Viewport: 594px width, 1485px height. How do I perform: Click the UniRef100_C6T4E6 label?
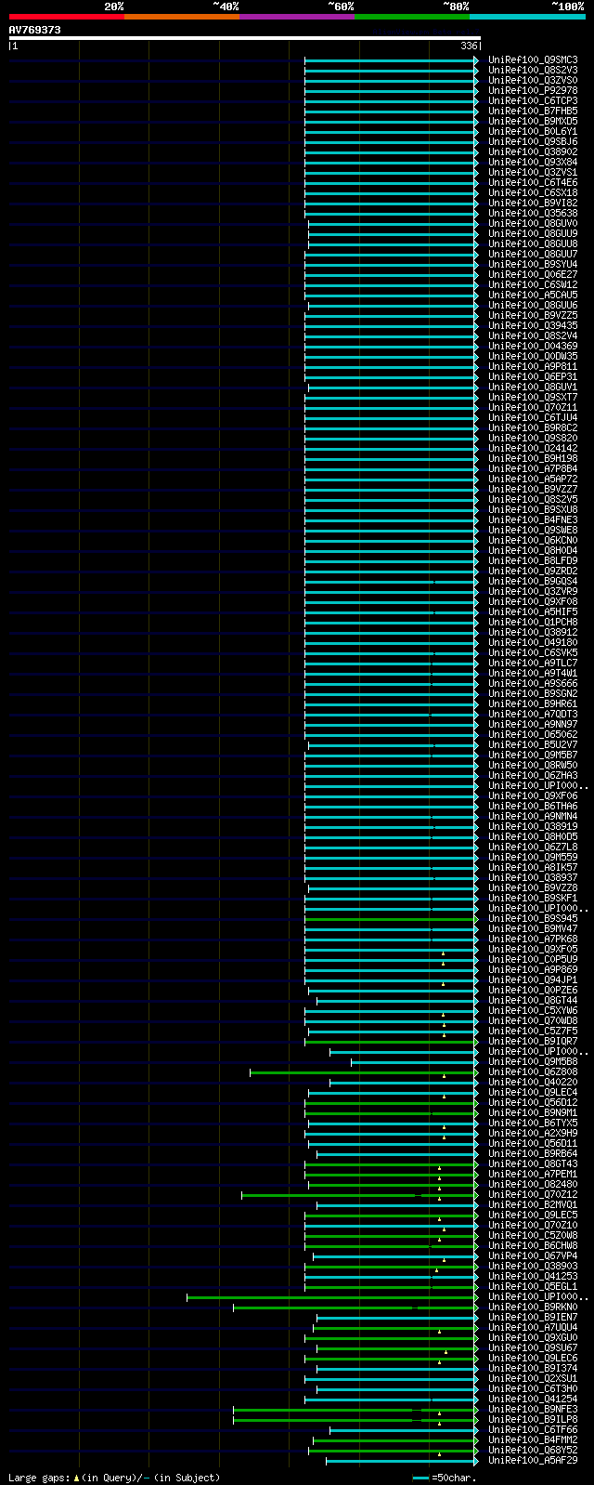[x=533, y=183]
